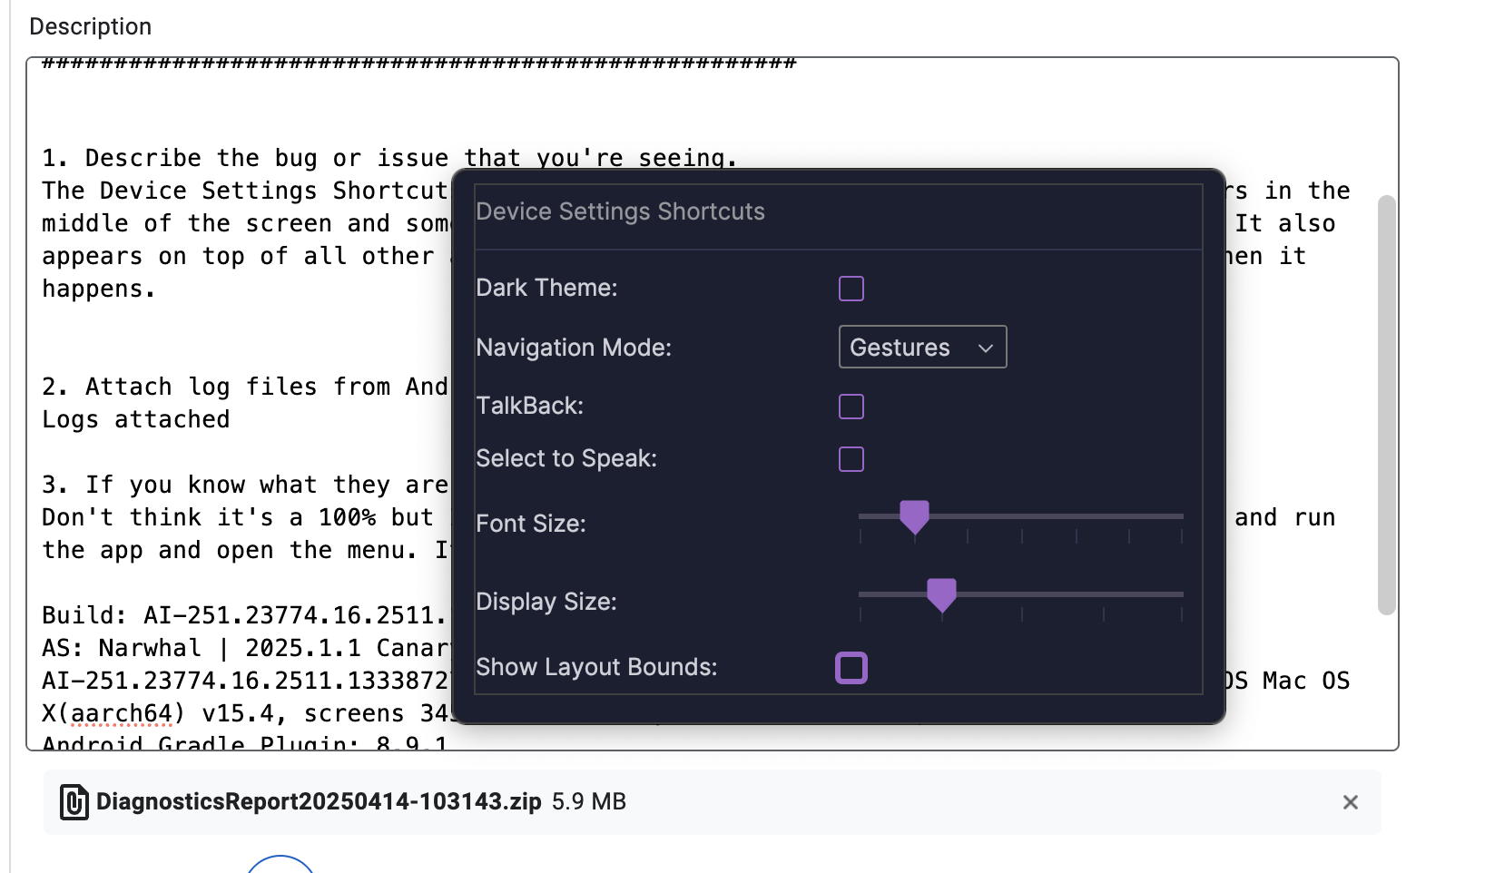Click the Font Size slider handle
The image size is (1485, 873).
914,515
